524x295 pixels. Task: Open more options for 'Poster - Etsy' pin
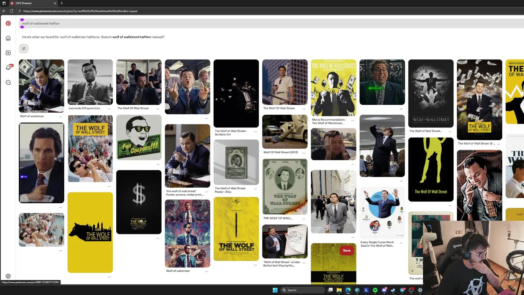(255, 190)
